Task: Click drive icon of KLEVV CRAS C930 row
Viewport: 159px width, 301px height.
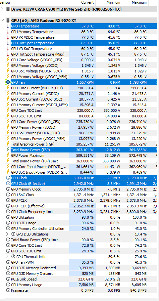Action: [x=8, y=9]
